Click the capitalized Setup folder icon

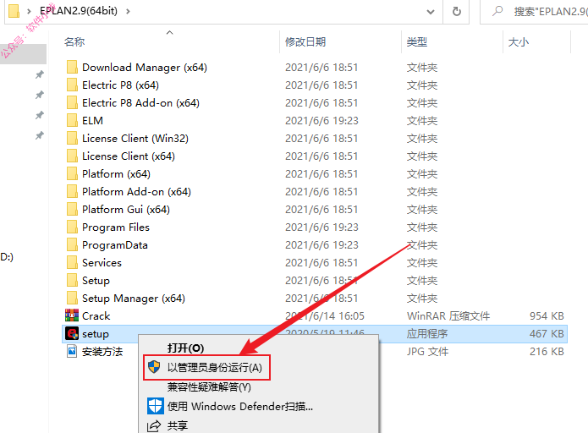(x=72, y=280)
